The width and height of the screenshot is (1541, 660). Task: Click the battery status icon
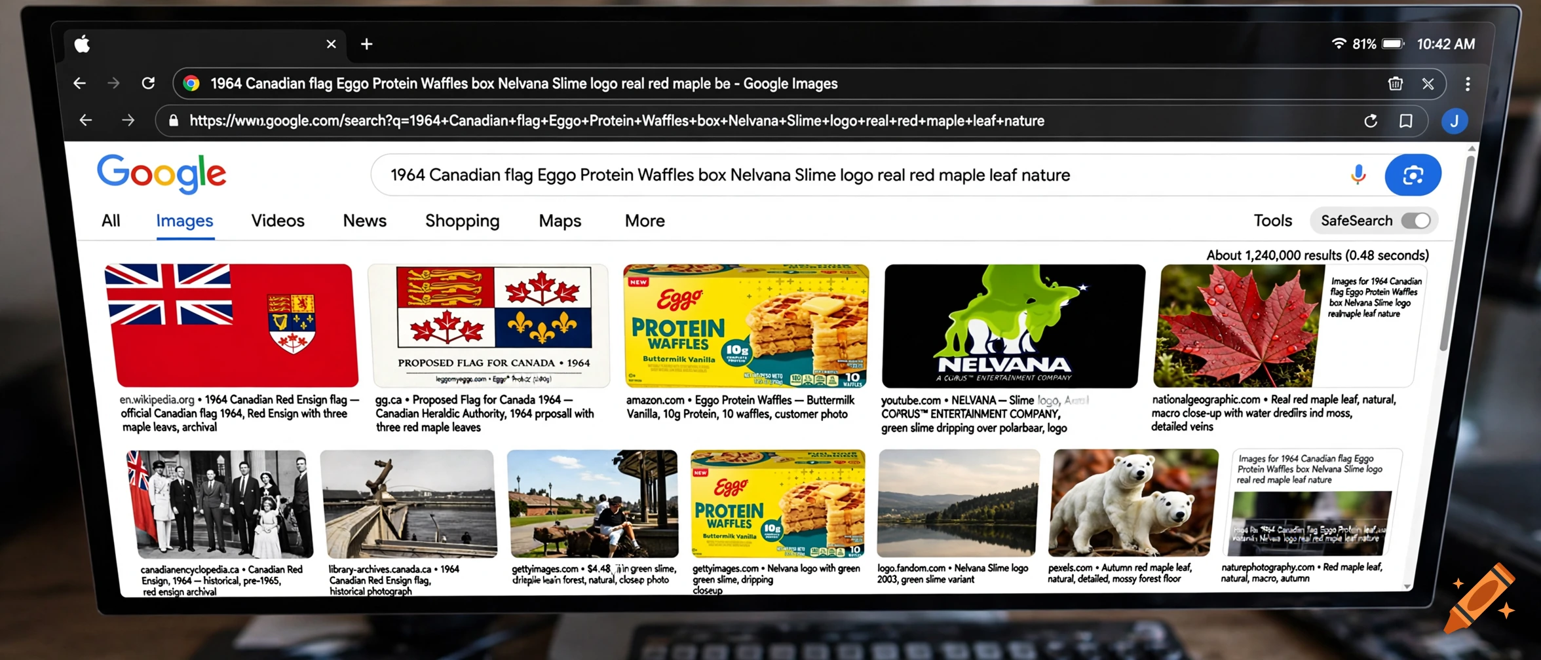(1394, 44)
